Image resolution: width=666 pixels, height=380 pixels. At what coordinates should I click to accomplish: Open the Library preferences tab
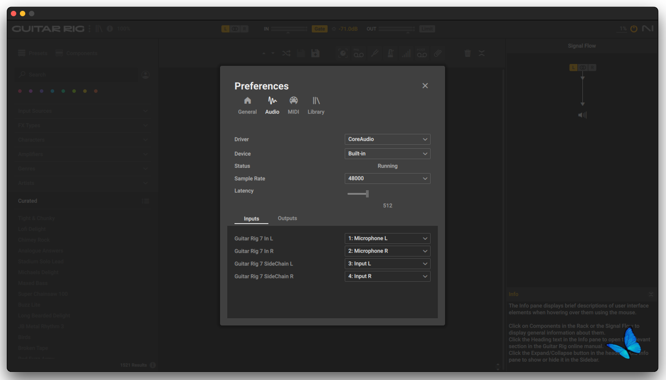click(316, 105)
